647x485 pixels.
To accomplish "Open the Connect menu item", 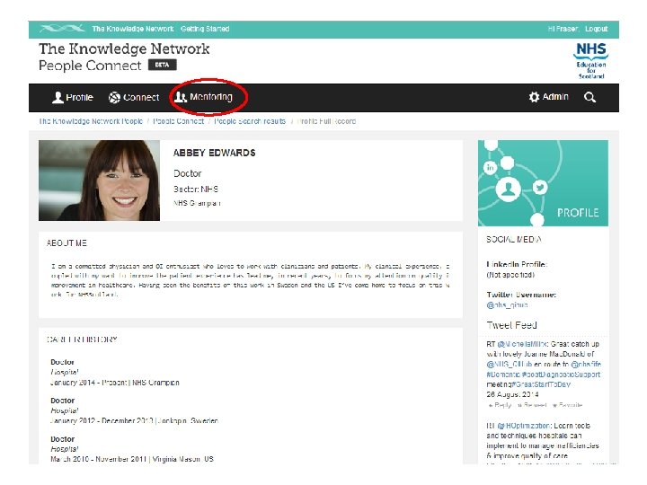I will coord(134,97).
